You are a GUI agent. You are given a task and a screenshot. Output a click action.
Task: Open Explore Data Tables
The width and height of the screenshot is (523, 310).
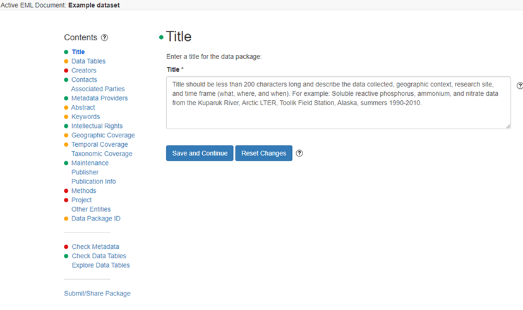click(100, 265)
